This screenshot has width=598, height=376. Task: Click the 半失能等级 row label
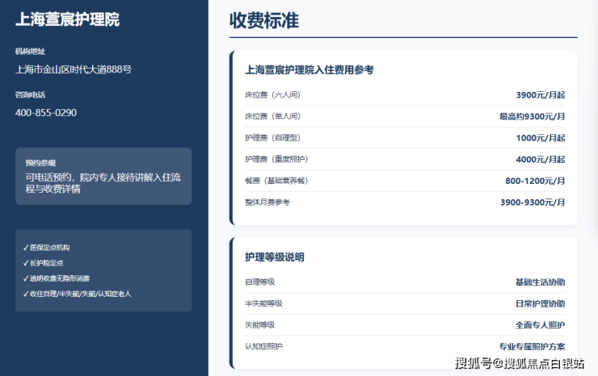pos(263,303)
